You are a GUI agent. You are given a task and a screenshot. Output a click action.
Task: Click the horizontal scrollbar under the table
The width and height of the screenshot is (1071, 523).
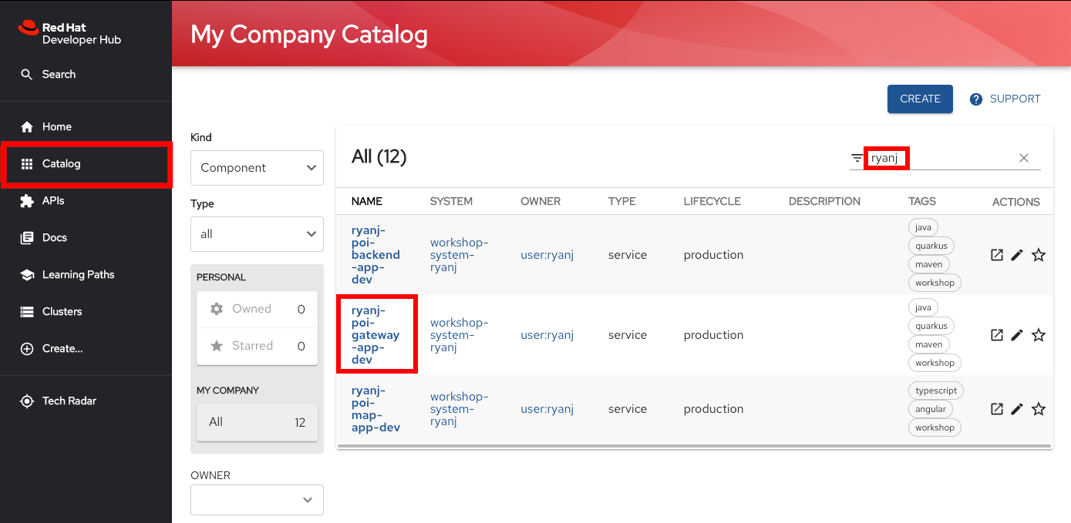pos(694,446)
